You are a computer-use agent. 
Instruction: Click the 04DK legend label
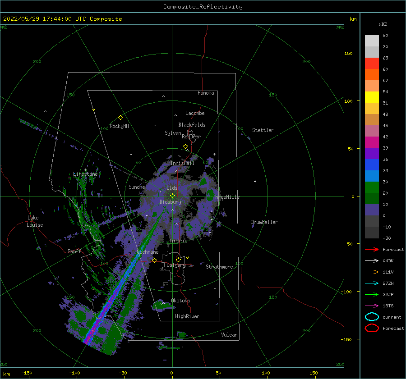click(x=388, y=261)
